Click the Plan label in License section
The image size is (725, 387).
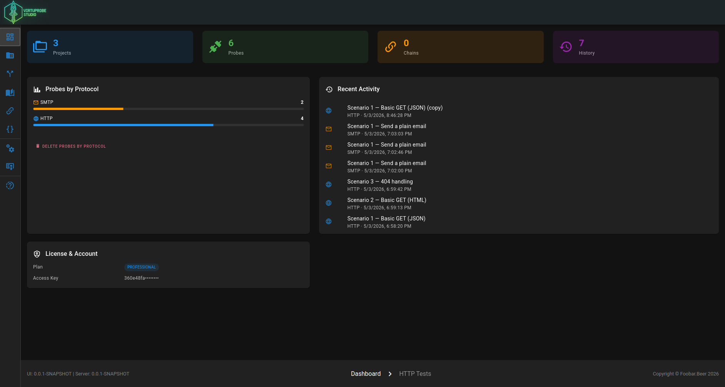click(x=38, y=267)
